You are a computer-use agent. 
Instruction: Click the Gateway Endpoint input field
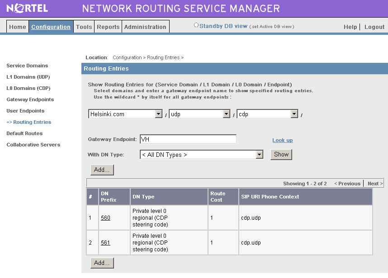(188, 139)
